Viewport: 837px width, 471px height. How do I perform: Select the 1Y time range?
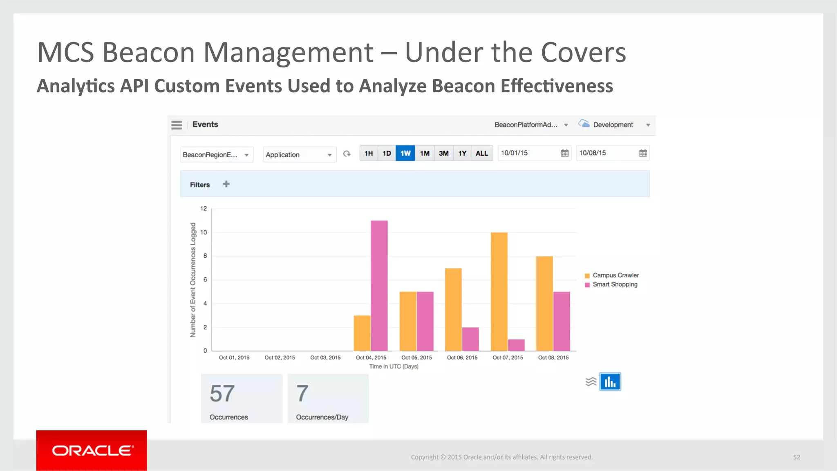(x=462, y=153)
